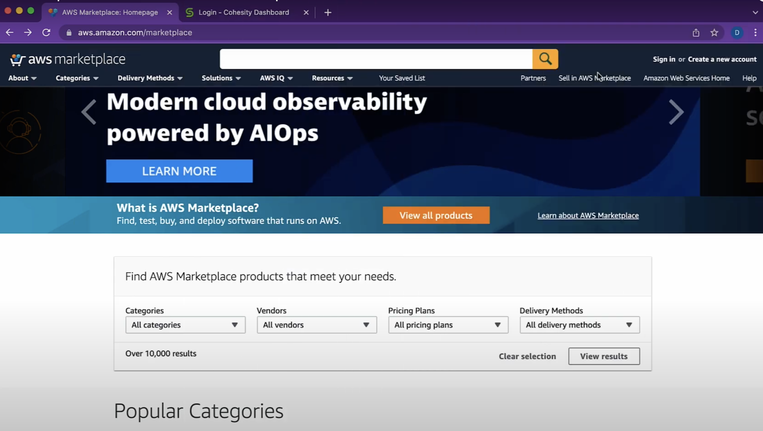Viewport: 763px width, 431px height.
Task: Open the Chrome three-dot menu
Action: pos(755,33)
